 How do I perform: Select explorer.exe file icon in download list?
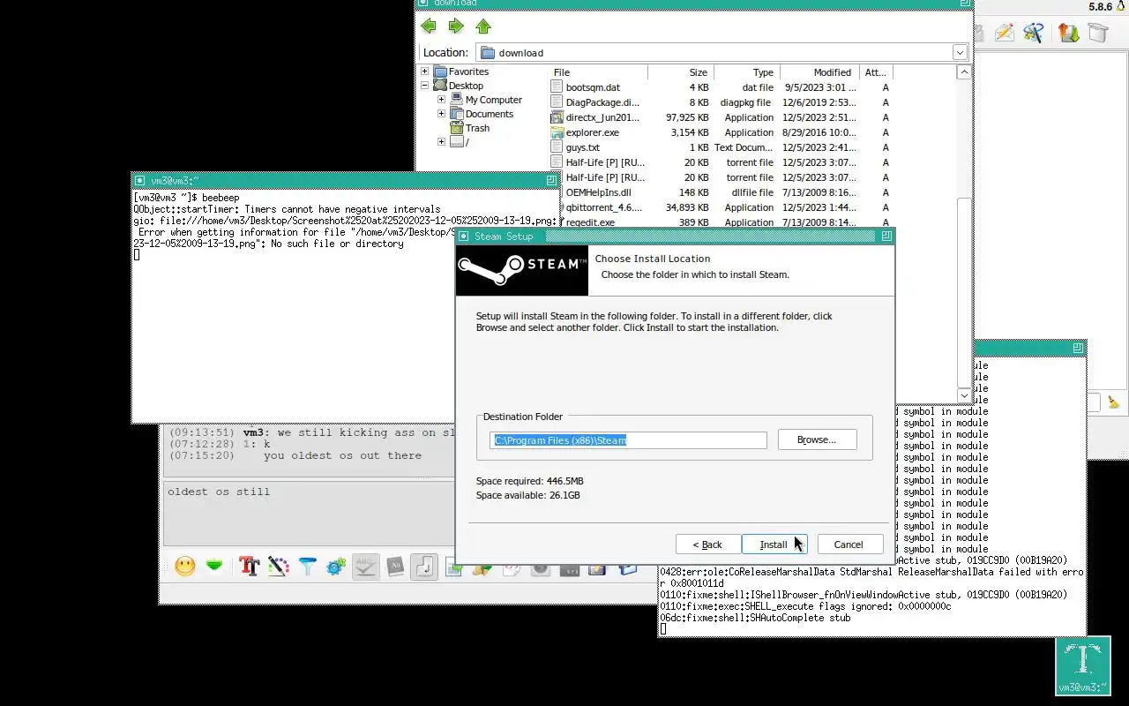(x=557, y=132)
